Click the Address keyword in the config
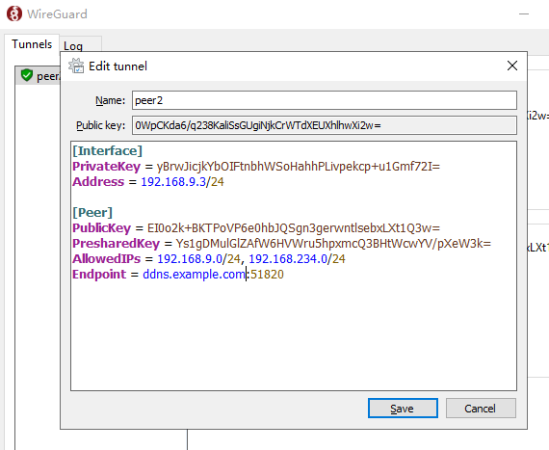 (x=98, y=182)
